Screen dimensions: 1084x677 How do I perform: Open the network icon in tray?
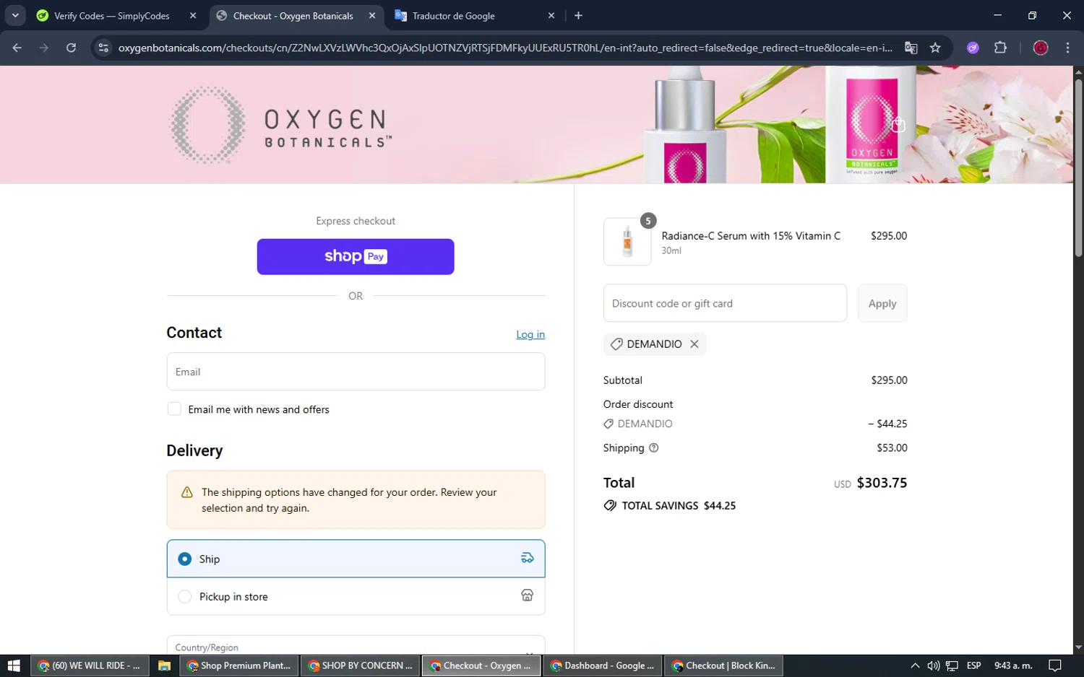point(952,665)
